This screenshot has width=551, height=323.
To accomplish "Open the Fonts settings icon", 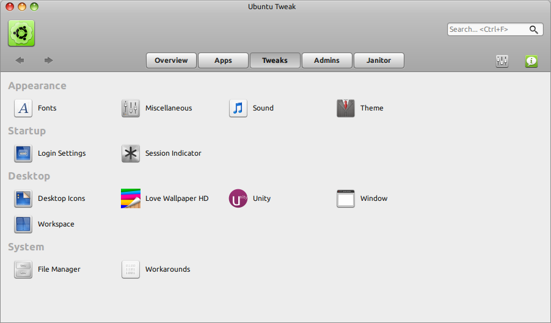I will 23,108.
